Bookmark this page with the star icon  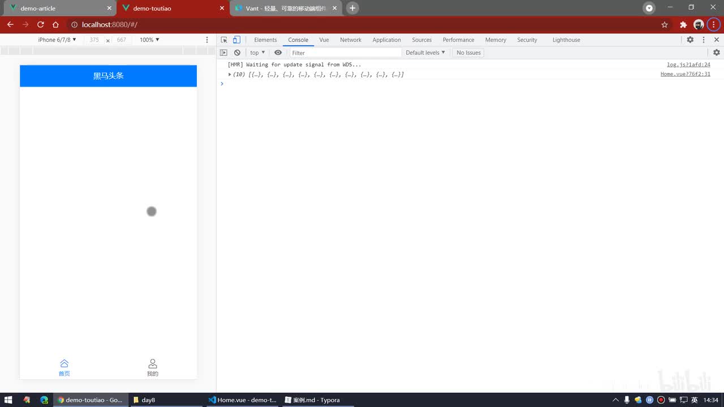click(x=665, y=24)
